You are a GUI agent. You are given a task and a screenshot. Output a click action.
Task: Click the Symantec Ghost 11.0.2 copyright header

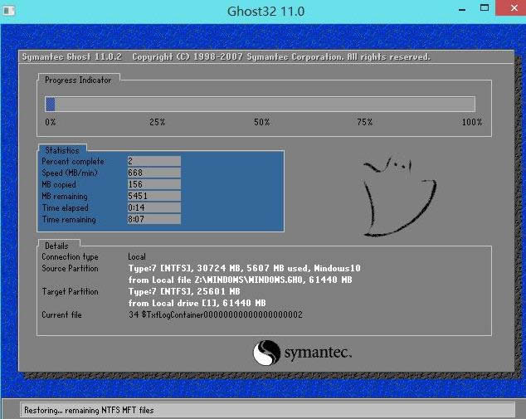pos(226,56)
